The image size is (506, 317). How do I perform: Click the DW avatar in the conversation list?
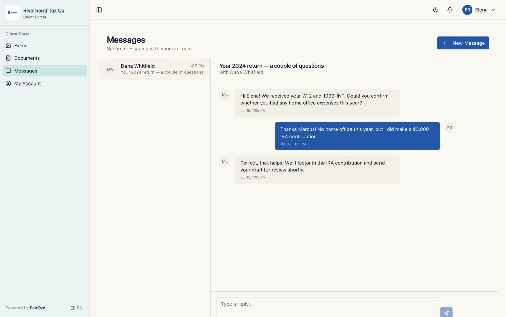point(110,69)
